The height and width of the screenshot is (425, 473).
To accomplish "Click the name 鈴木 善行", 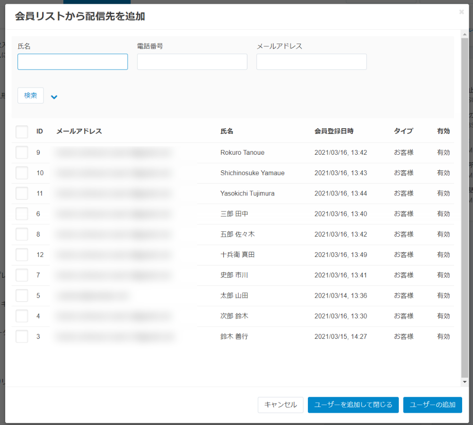I will pos(234,336).
